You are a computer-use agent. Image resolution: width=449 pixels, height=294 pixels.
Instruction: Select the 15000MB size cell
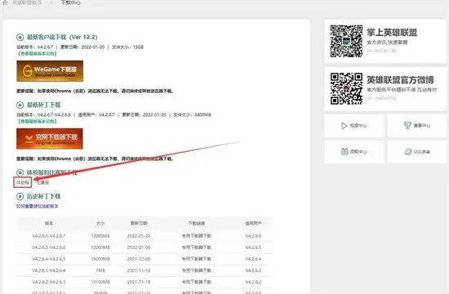(100, 259)
